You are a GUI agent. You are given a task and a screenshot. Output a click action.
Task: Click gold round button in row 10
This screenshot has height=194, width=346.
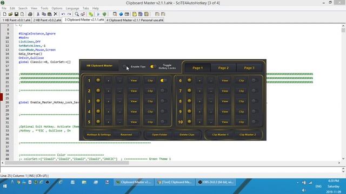click(189, 122)
